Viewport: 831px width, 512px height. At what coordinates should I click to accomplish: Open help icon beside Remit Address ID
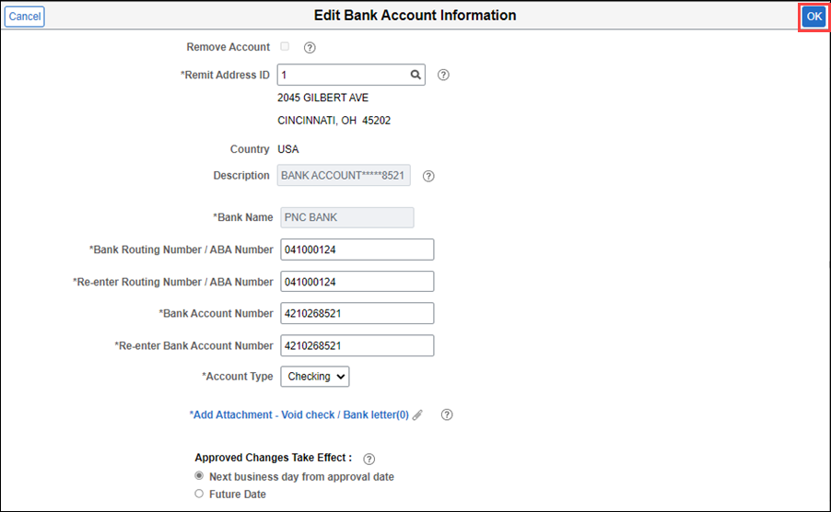(x=443, y=75)
